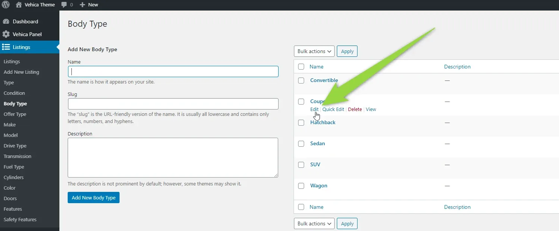
Task: Click the top Apply button
Action: pyautogui.click(x=347, y=51)
